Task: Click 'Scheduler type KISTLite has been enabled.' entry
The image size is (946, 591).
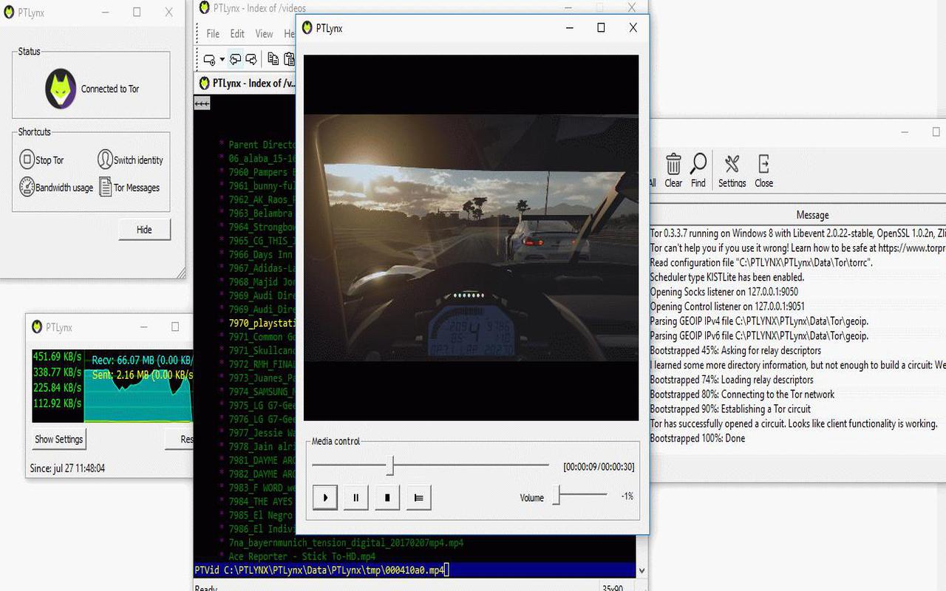Action: click(x=726, y=277)
